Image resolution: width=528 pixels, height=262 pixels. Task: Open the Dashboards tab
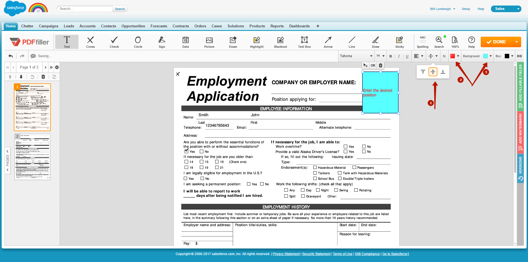[x=299, y=26]
